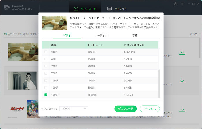The width and height of the screenshot is (202, 129).
Task: Check the 480P 1001K checkbox
Action: 46,52
